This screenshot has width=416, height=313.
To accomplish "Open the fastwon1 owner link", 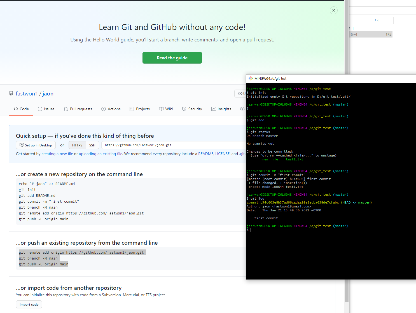I will click(x=27, y=94).
